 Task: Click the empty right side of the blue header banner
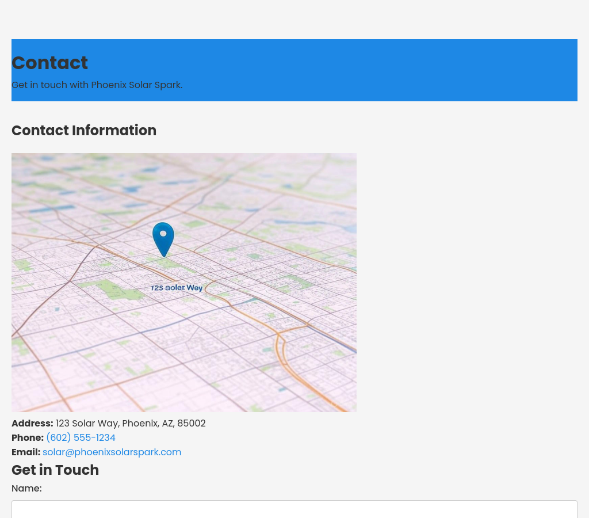[x=460, y=70]
